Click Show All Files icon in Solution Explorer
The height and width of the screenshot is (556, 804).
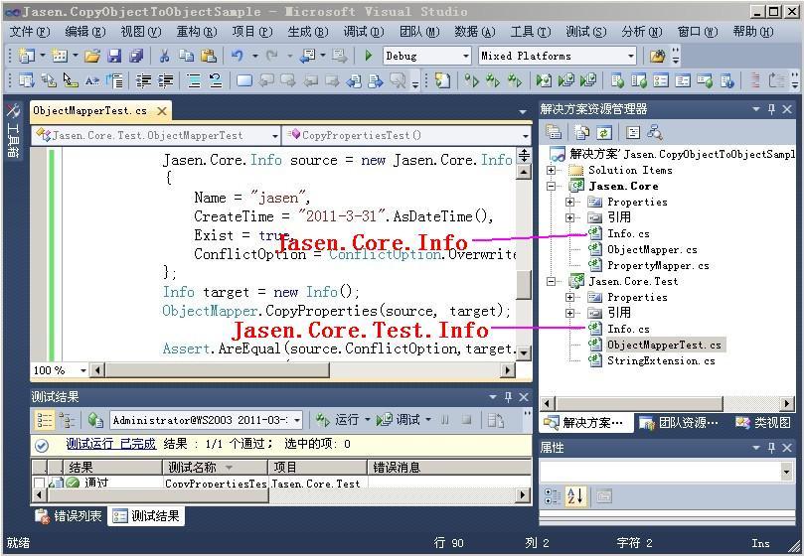(582, 133)
